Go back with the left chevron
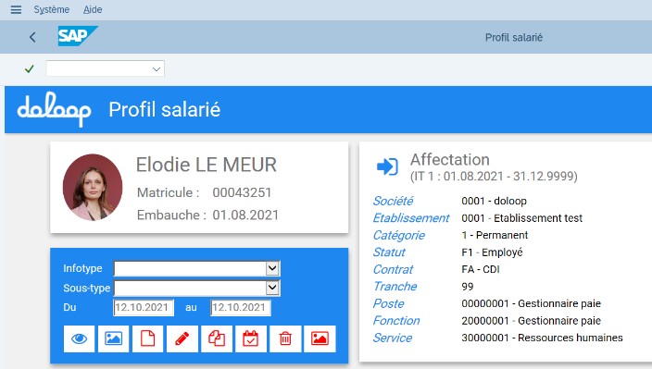 coord(32,37)
